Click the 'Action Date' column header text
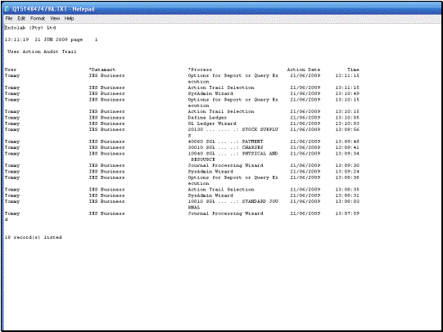This screenshot has height=332, width=443. coord(304,70)
